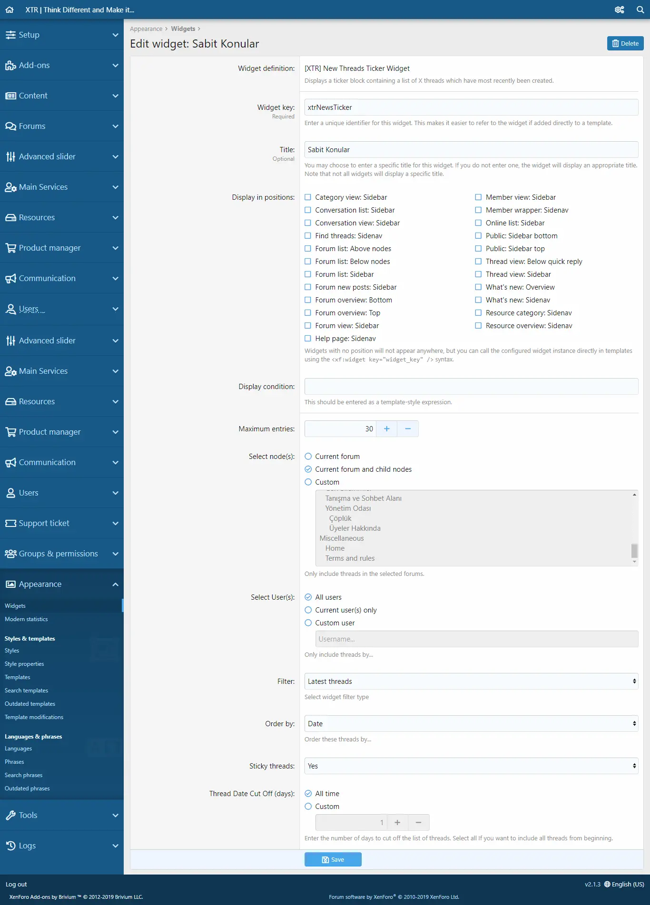Click the admin gears icon in header
650x905 pixels.
[619, 10]
